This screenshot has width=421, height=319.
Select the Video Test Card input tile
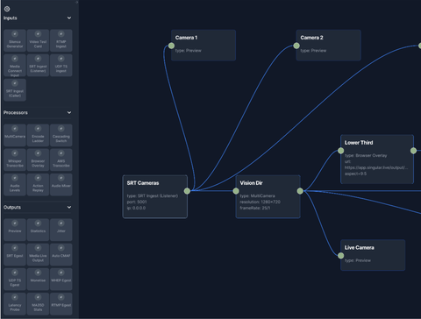click(x=38, y=40)
